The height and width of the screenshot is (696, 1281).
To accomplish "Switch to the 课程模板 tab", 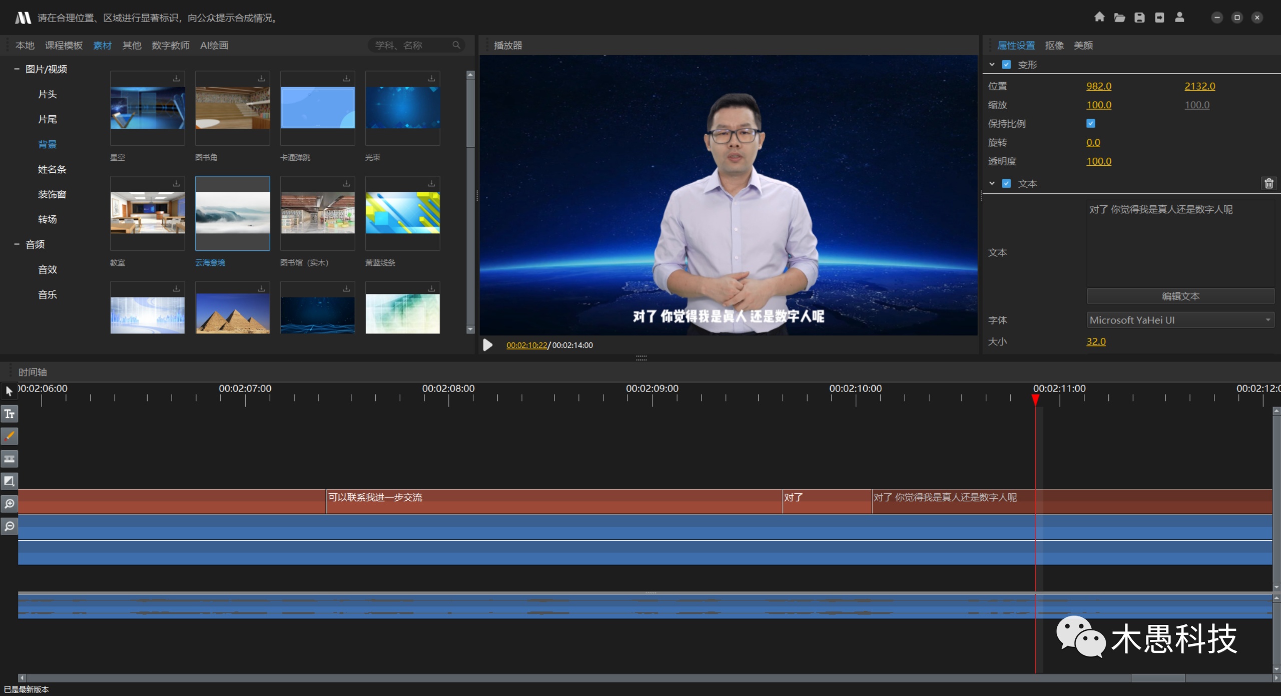I will pyautogui.click(x=64, y=46).
